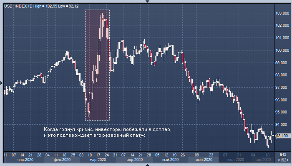Click the top panel collapse arrow
Image resolution: width=292 pixels, height=166 pixels.
pos(147,1)
